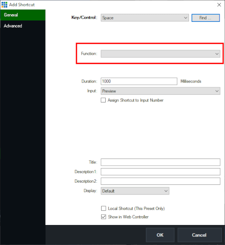225x245 pixels.
Task: Check Local Shortcut (This Preset Only)
Action: (103, 208)
